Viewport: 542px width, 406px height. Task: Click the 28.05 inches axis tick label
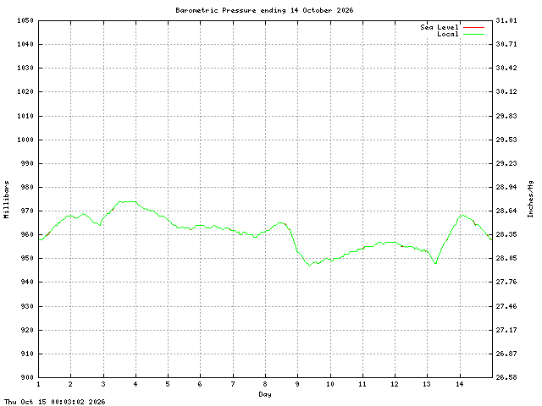tap(506, 258)
